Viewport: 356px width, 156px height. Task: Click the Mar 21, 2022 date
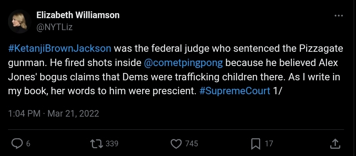(73, 113)
